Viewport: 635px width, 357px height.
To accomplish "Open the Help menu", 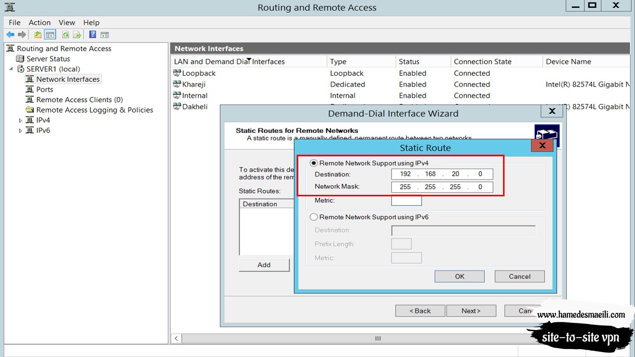I will (91, 22).
